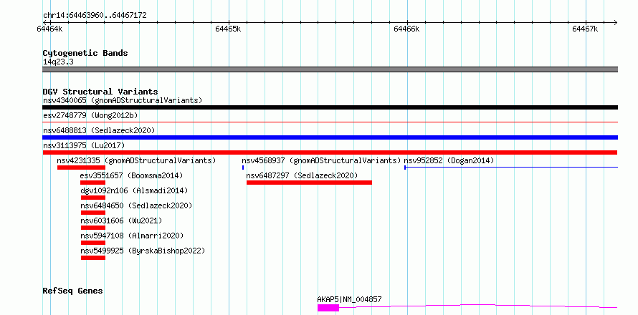
Task: Click the thin blue nsv952852 line
Action: tap(511, 168)
